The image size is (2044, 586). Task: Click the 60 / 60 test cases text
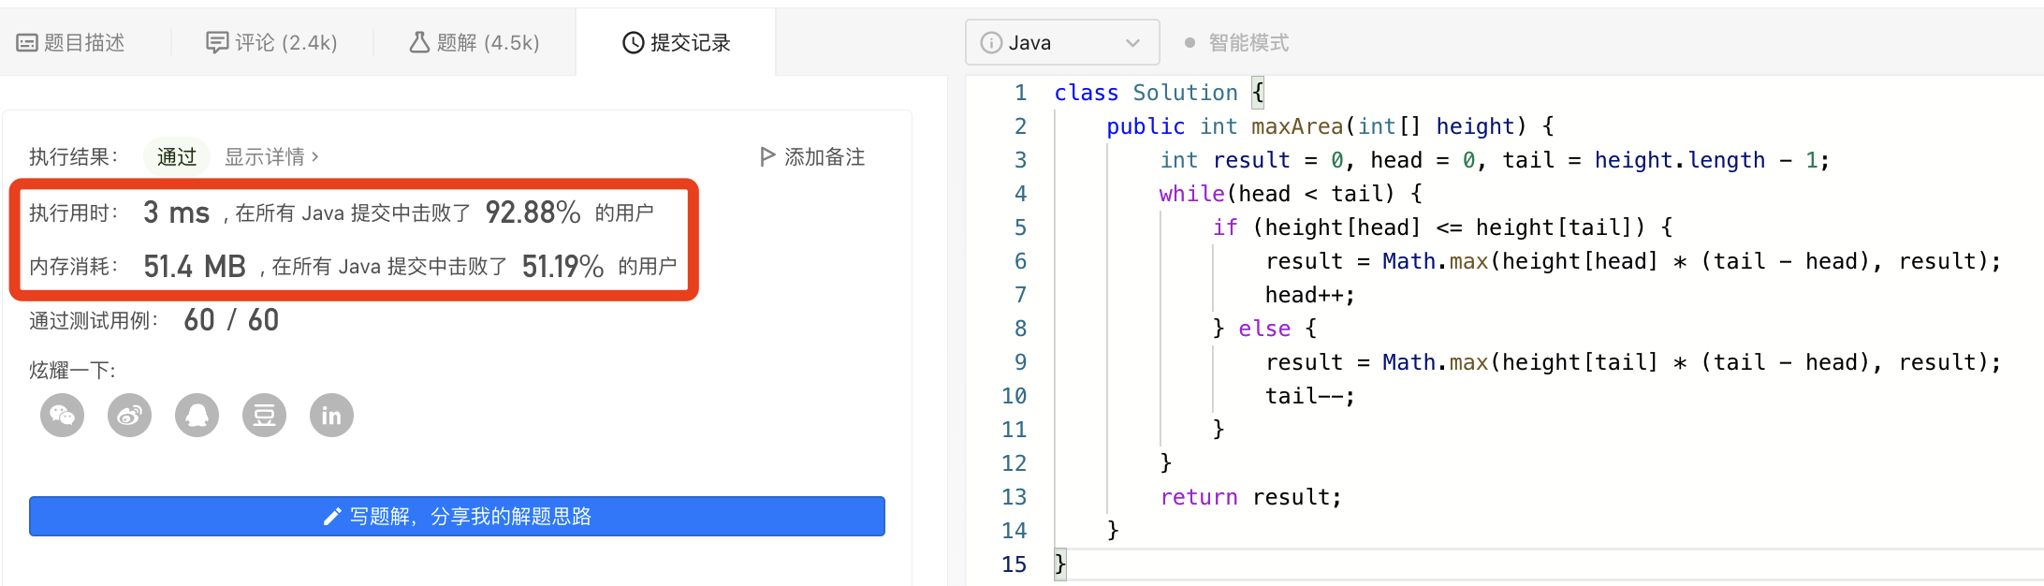point(231,320)
